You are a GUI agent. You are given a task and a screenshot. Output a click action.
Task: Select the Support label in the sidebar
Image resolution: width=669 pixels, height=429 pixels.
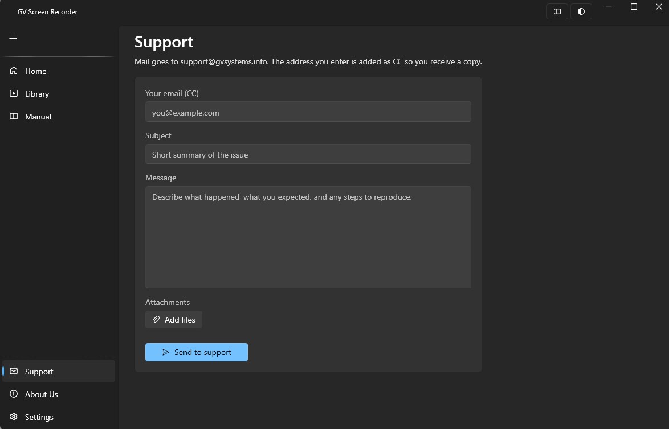39,372
